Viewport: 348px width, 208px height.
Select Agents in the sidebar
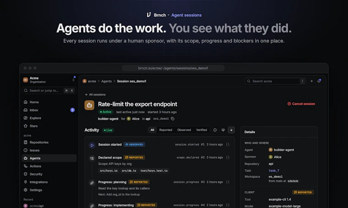coord(49,158)
